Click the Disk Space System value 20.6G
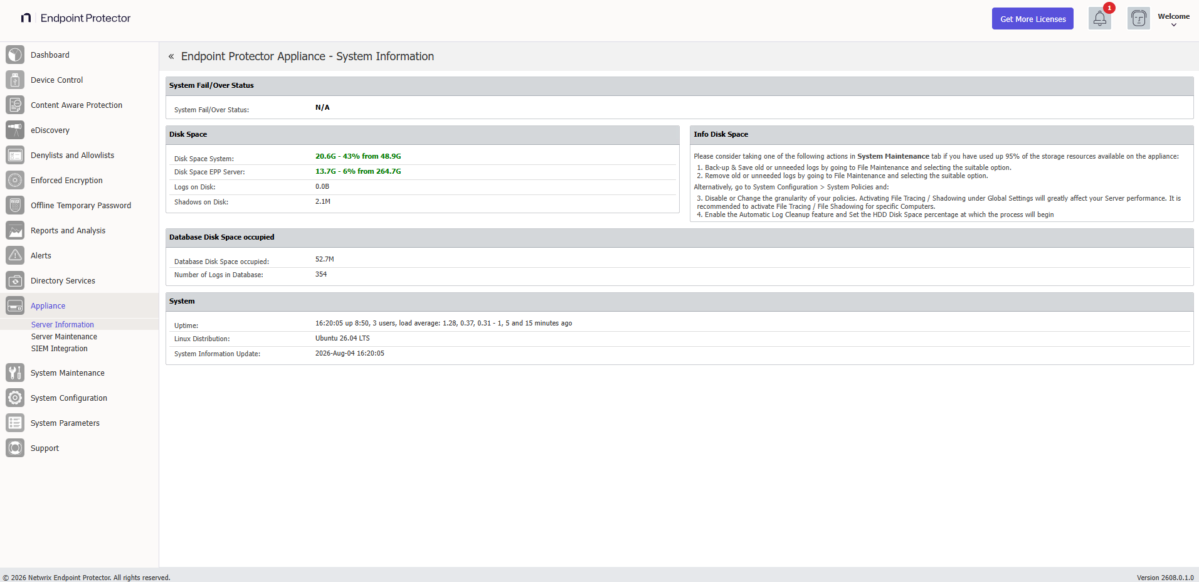 358,156
